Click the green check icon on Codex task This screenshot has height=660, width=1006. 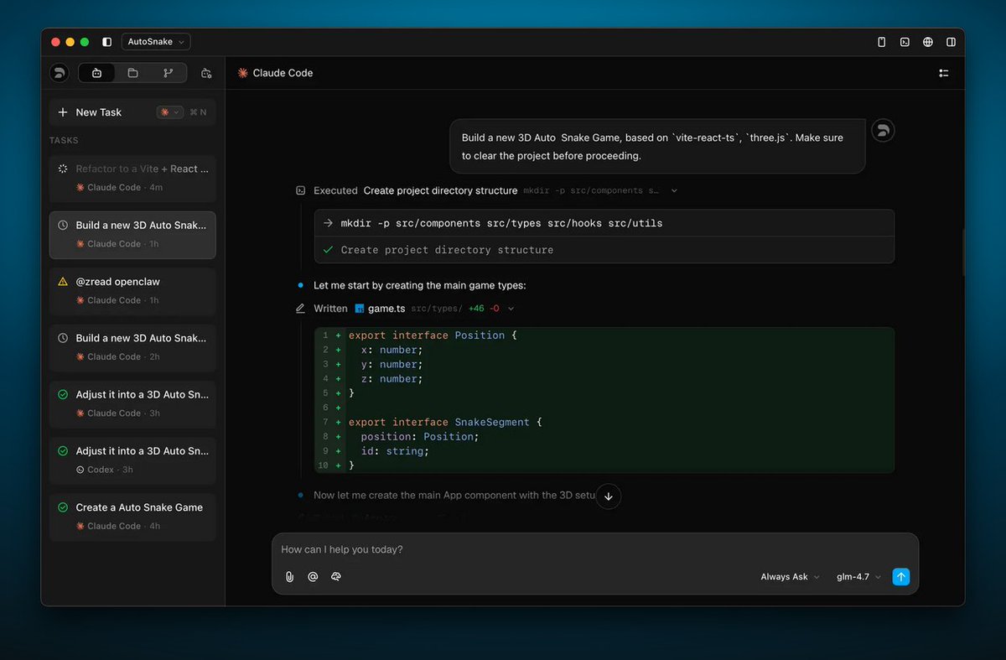pyautogui.click(x=63, y=451)
